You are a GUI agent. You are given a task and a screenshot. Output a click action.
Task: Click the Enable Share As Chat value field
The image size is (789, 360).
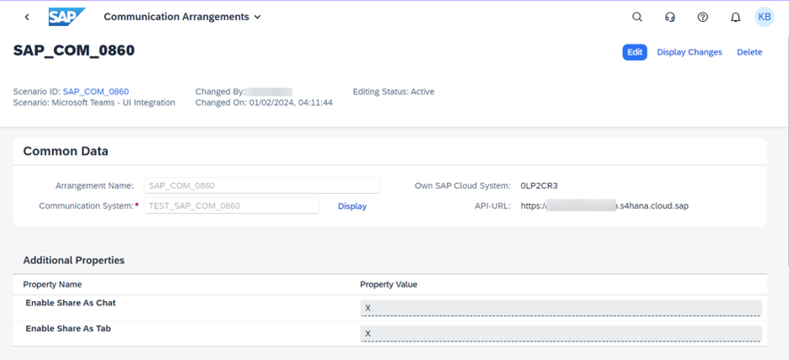click(x=561, y=308)
